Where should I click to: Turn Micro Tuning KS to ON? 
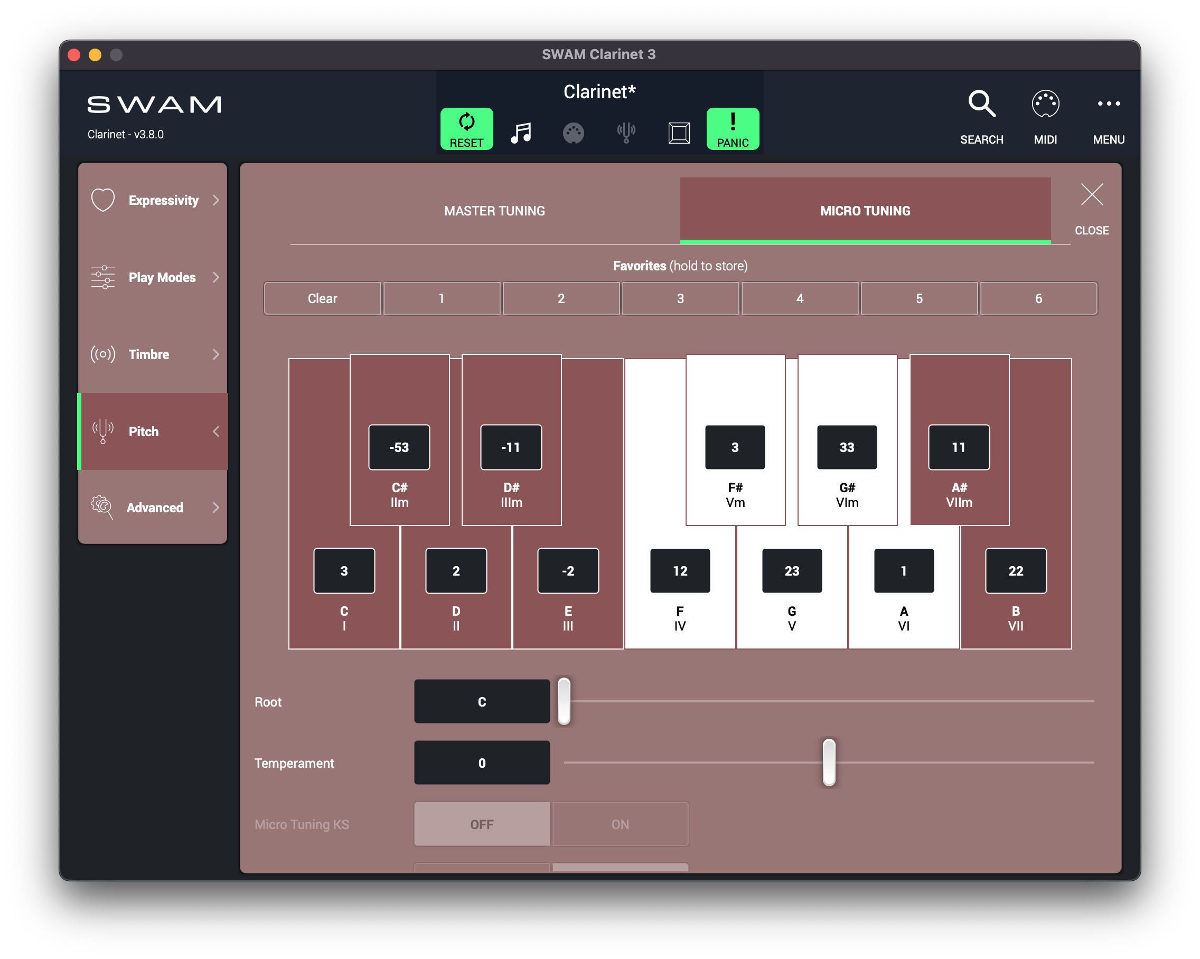pos(620,824)
